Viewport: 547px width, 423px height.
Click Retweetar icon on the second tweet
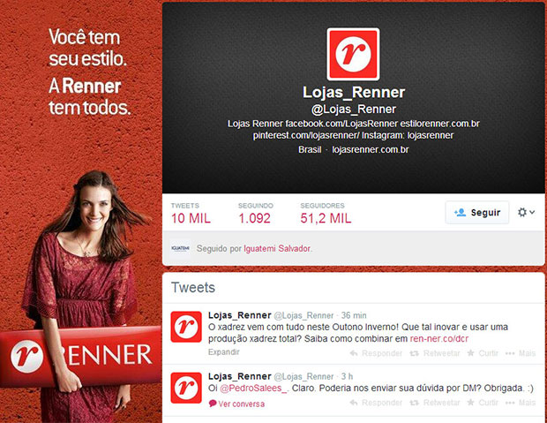click(414, 403)
